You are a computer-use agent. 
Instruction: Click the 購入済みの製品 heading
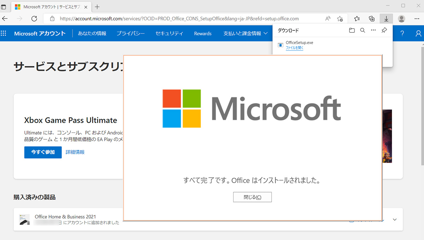point(35,197)
